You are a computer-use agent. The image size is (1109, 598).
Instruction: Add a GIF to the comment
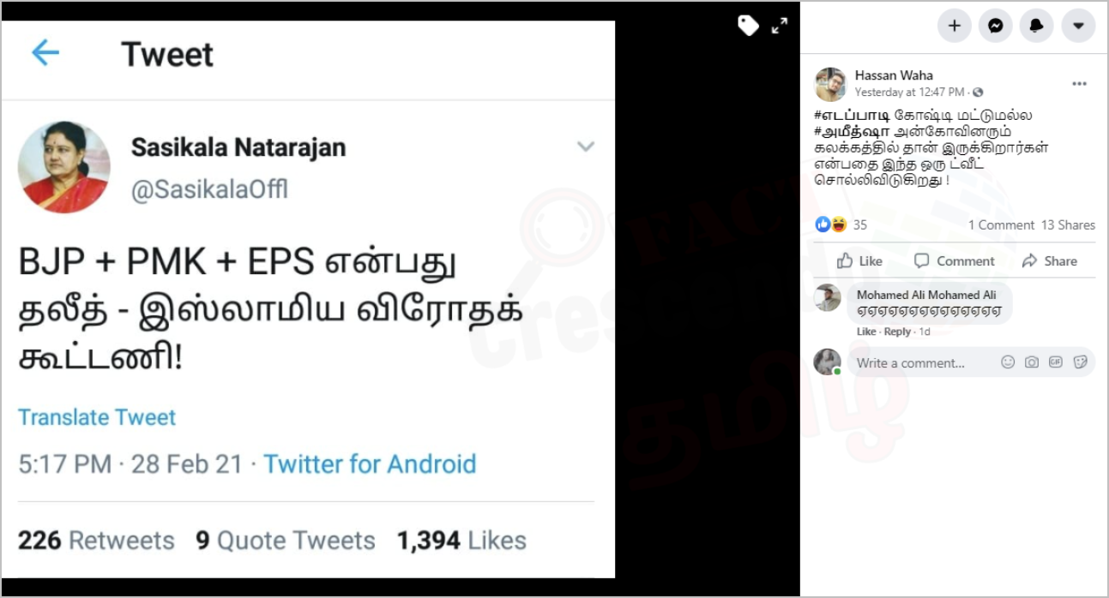[1056, 362]
